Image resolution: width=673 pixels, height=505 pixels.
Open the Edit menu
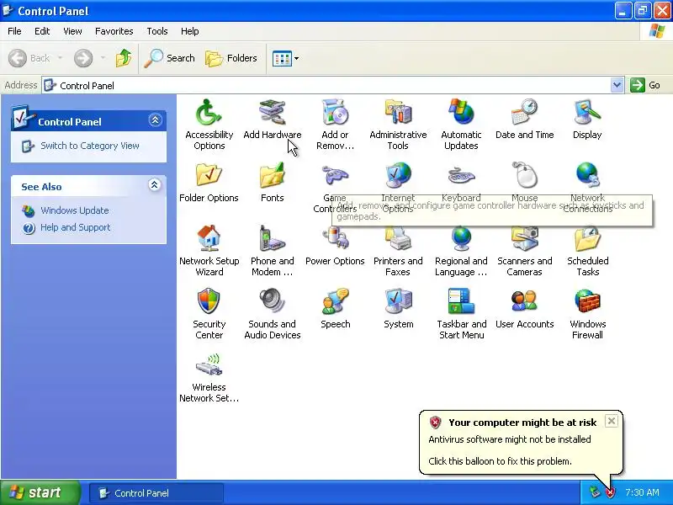pos(42,31)
